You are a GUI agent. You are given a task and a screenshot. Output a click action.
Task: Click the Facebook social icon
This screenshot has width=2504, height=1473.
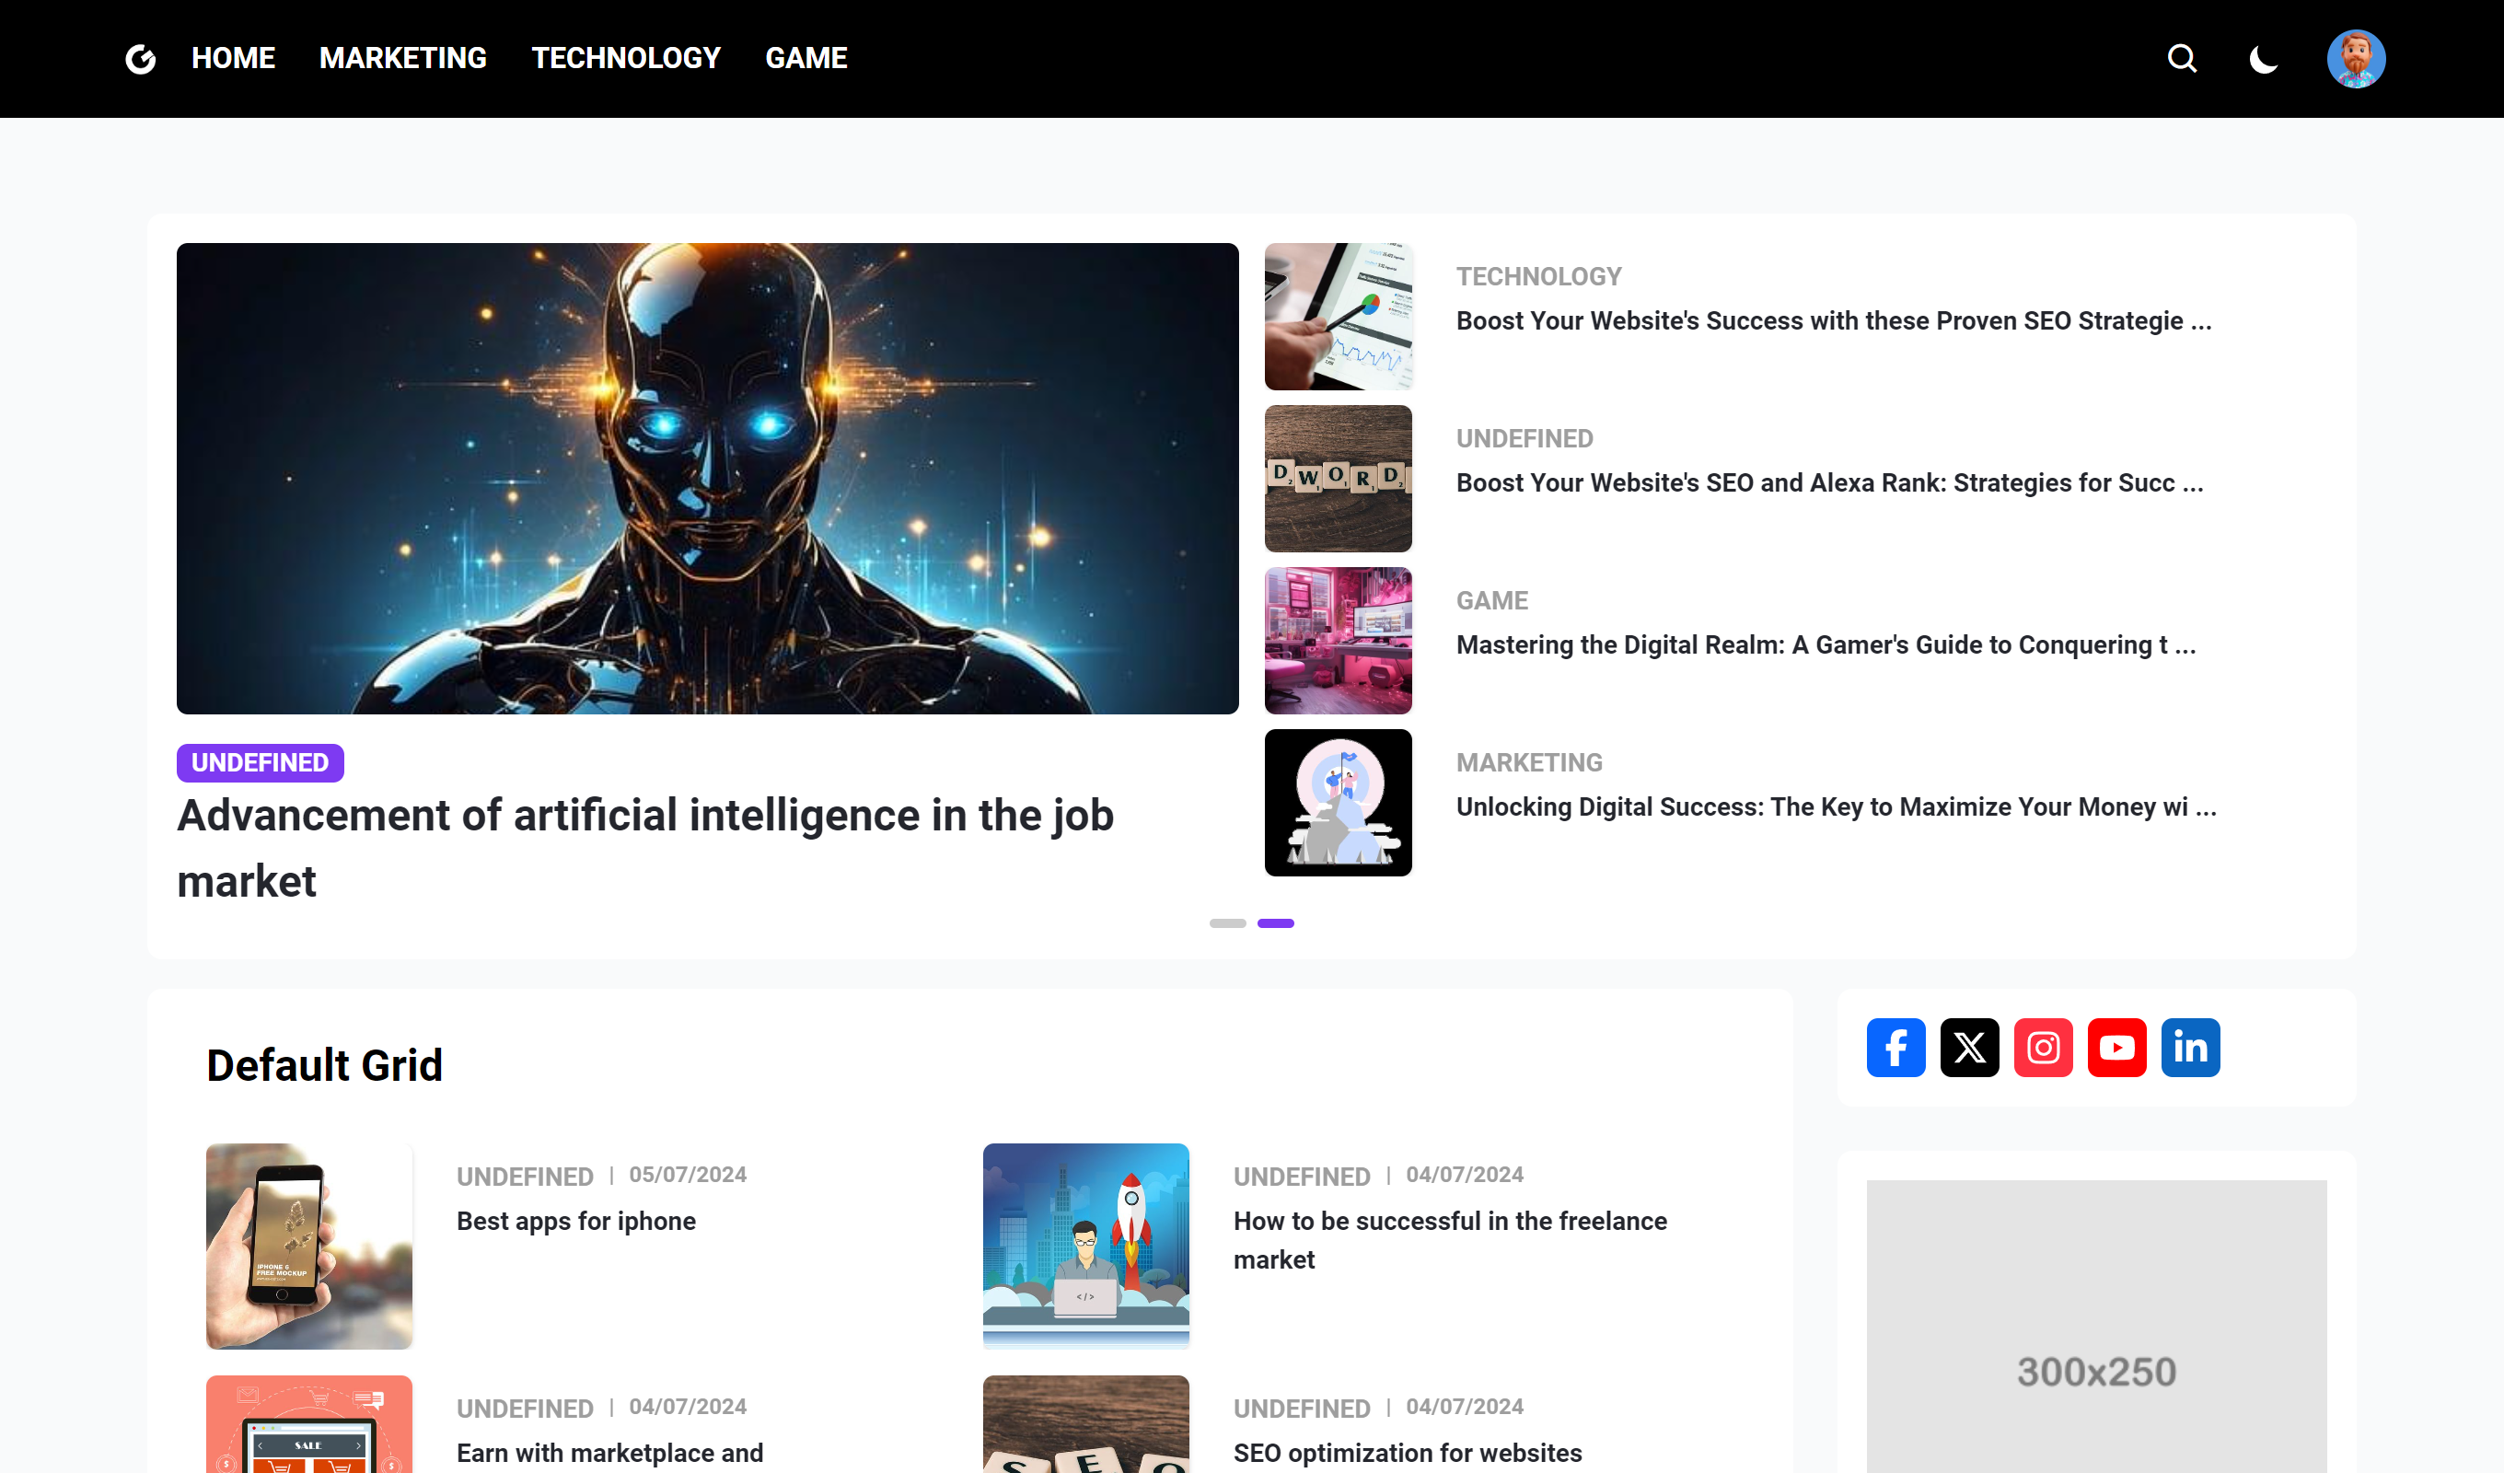click(1895, 1047)
